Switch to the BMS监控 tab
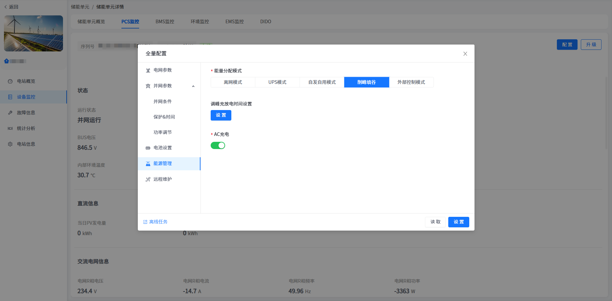The width and height of the screenshot is (612, 301). click(x=165, y=22)
